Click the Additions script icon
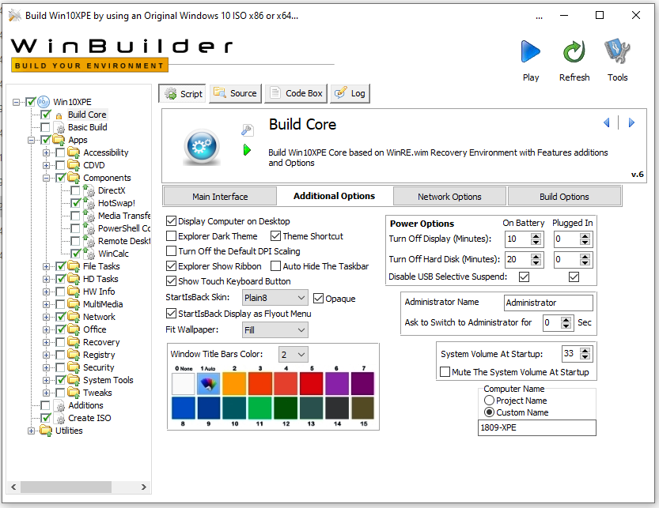Image resolution: width=659 pixels, height=508 pixels. click(60, 405)
